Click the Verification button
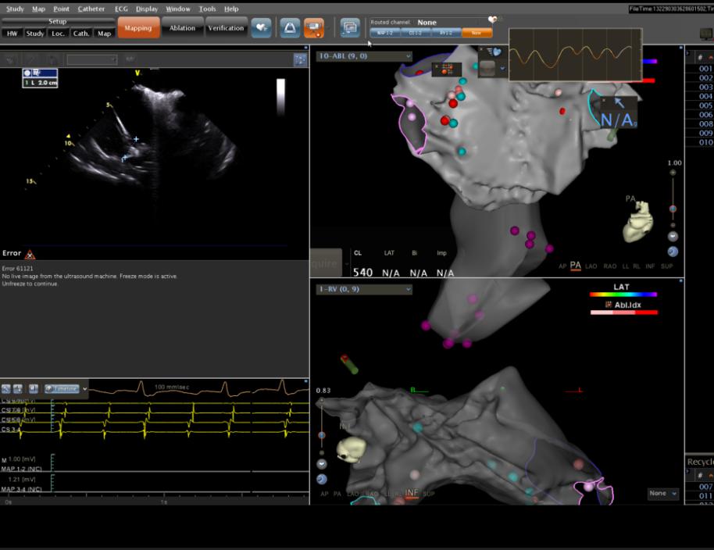Viewport: 714px width, 550px height. pos(226,28)
